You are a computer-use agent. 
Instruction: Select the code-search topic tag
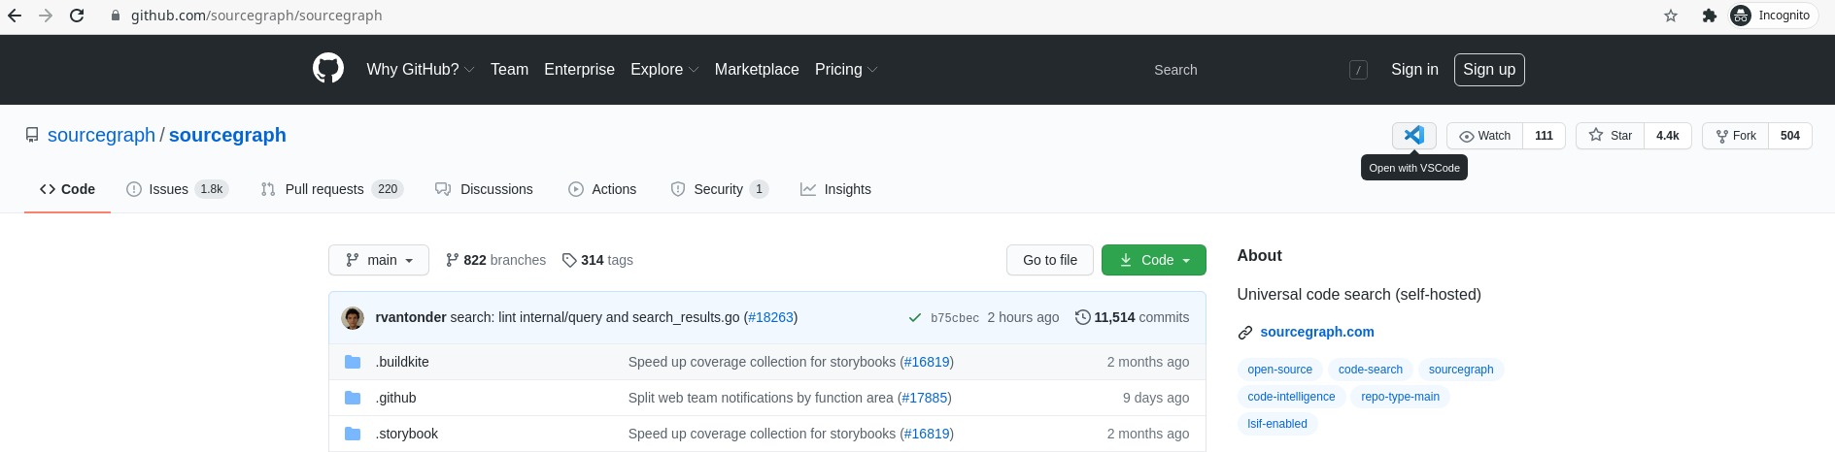(1370, 370)
